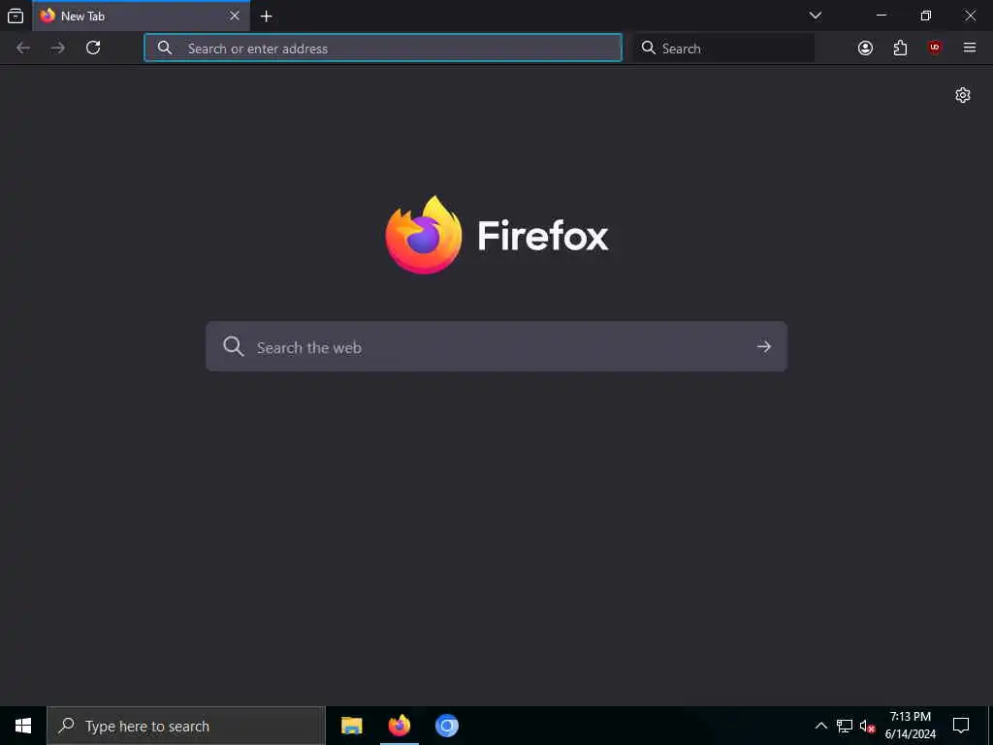Go back one page

click(23, 49)
